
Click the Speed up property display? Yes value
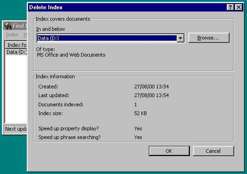tap(138, 128)
